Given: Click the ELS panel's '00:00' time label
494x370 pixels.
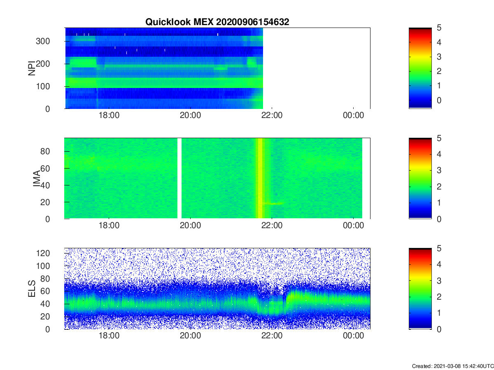Looking at the screenshot, I should coord(354,336).
